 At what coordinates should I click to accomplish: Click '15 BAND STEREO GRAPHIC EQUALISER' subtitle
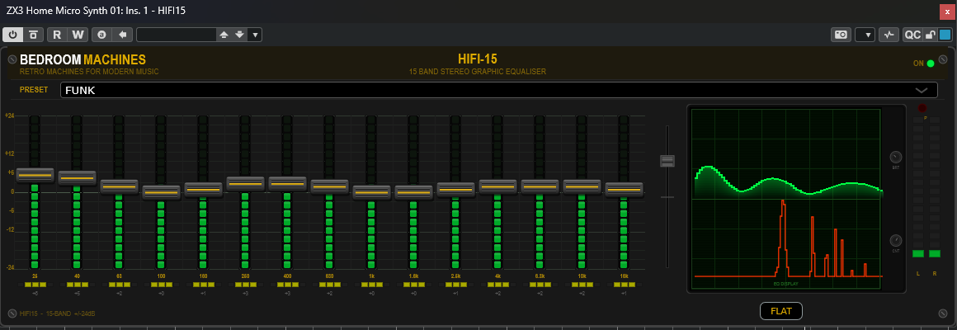coord(478,72)
